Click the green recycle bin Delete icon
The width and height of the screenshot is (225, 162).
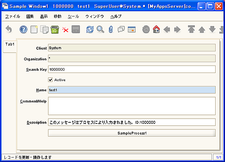(55, 29)
